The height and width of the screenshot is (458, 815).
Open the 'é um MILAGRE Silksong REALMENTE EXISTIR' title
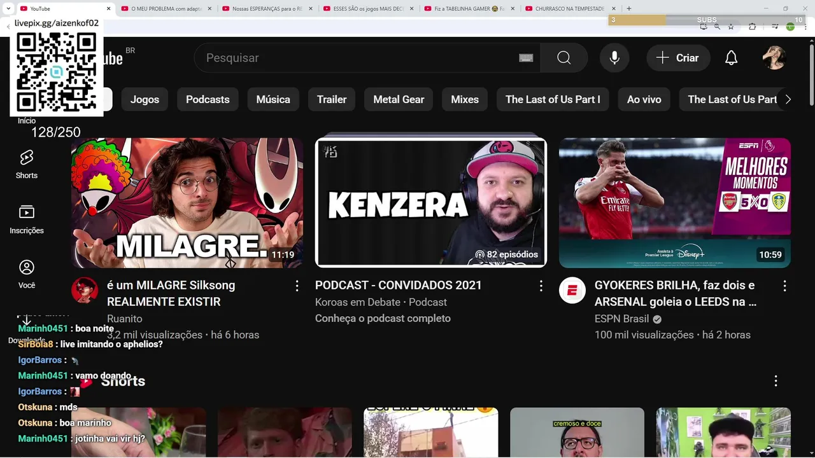click(171, 293)
